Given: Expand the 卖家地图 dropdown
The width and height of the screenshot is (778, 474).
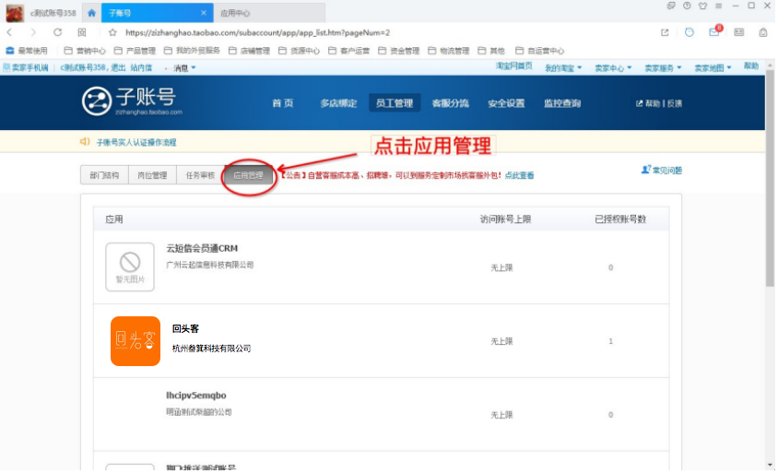Looking at the screenshot, I should (x=713, y=68).
